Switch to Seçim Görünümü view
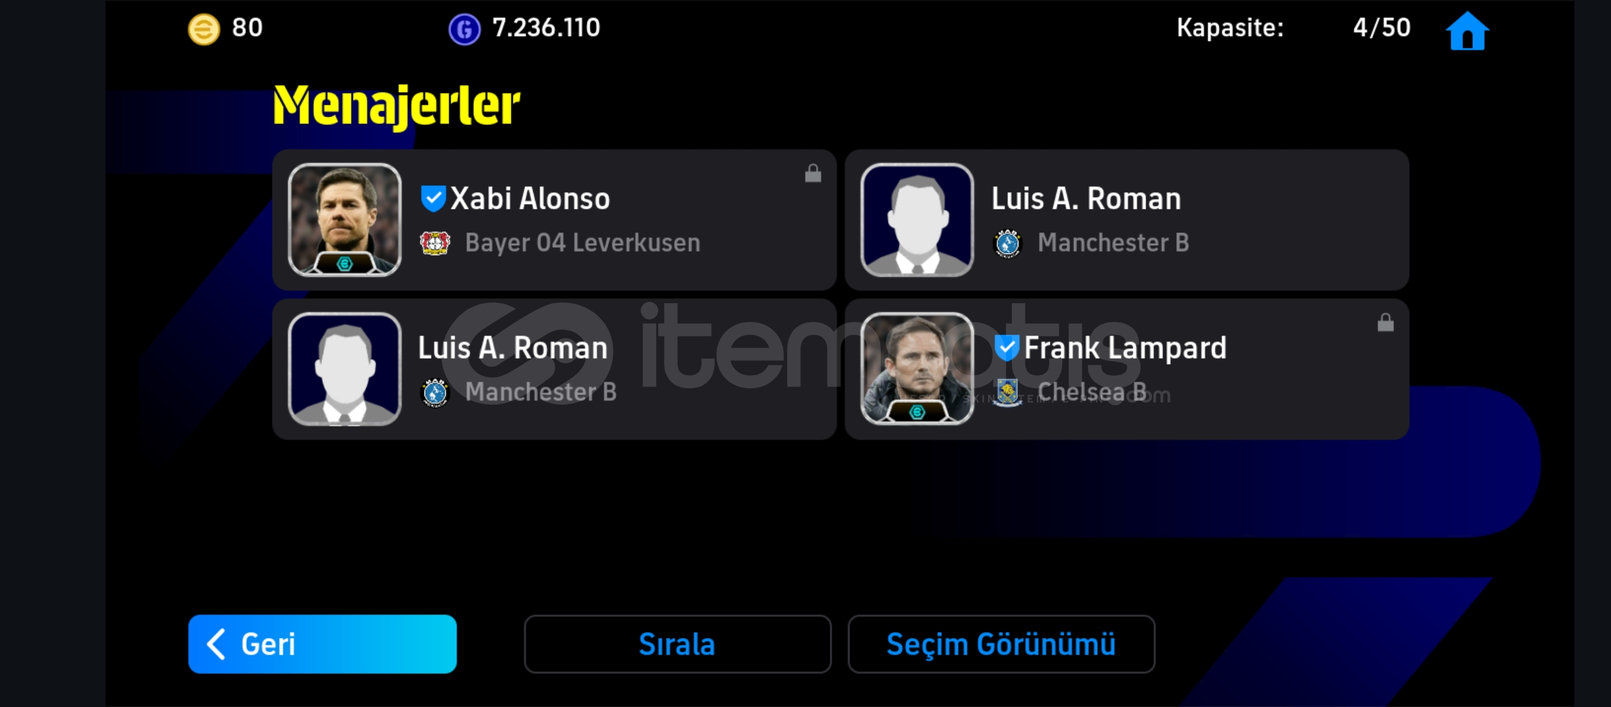This screenshot has height=707, width=1611. [x=1001, y=644]
